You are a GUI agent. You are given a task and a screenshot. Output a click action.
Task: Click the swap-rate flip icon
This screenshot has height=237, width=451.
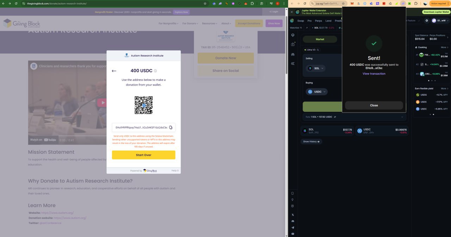(335, 117)
